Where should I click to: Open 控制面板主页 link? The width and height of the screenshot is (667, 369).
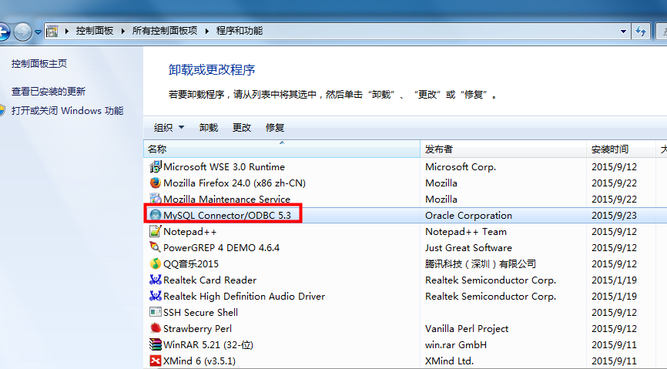pos(39,64)
